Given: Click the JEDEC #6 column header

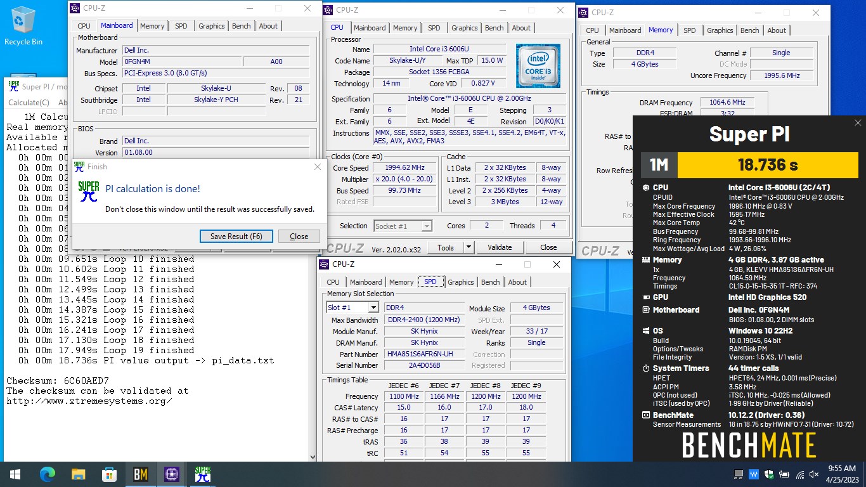Looking at the screenshot, I should click(x=404, y=386).
